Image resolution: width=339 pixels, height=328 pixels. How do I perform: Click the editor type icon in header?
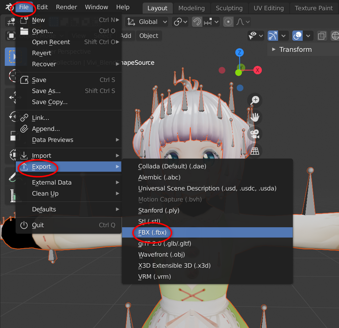click(x=11, y=22)
